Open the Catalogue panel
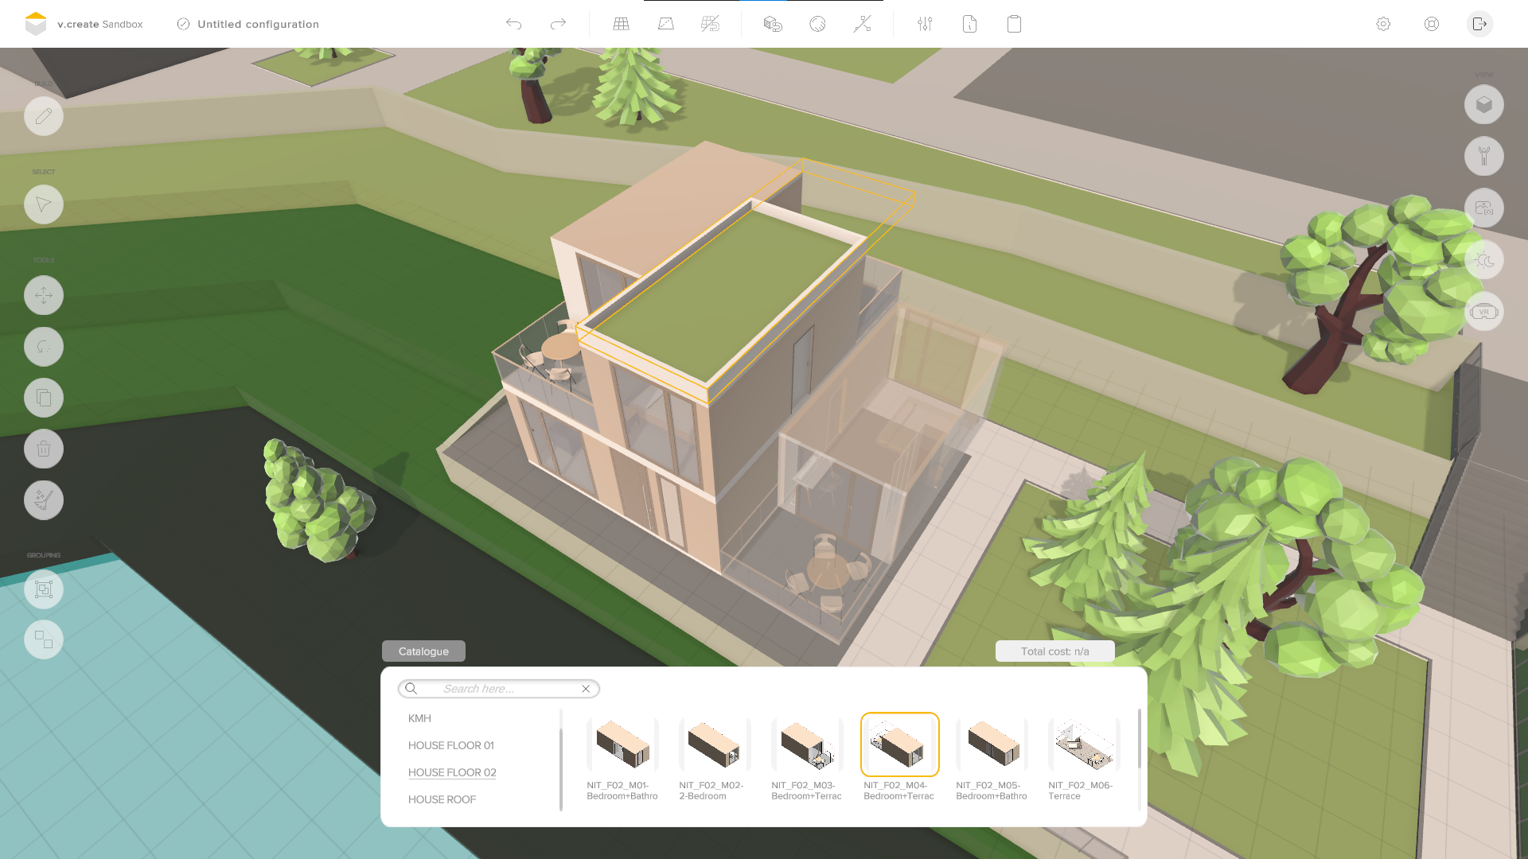The image size is (1528, 859). (423, 651)
